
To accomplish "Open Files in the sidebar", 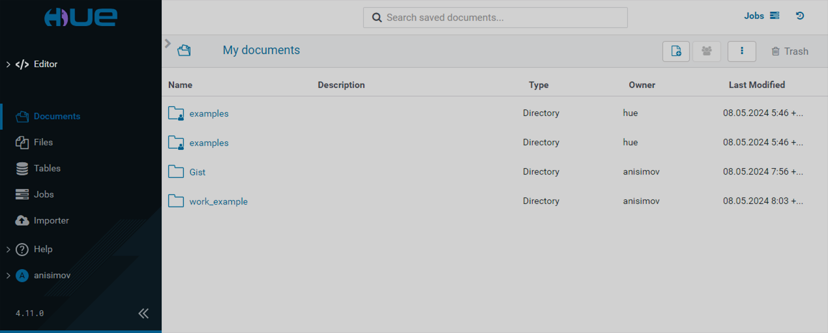I will [44, 142].
